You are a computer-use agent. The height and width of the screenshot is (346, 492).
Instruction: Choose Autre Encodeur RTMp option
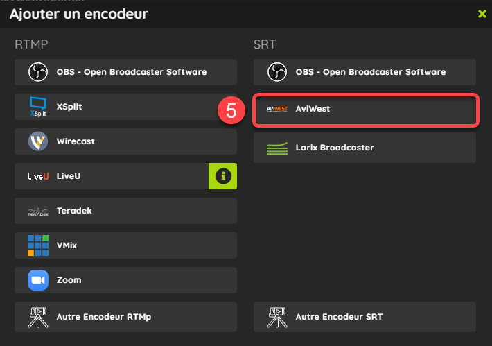coord(125,317)
